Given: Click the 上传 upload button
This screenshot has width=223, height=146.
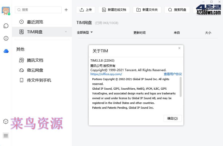Looking at the screenshot, I should tap(86, 10).
